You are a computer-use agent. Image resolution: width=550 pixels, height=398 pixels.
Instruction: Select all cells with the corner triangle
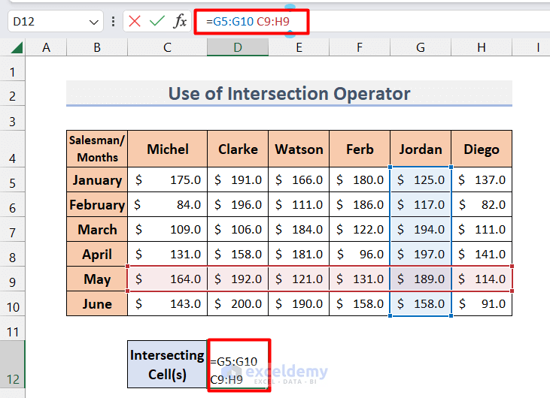[17, 47]
